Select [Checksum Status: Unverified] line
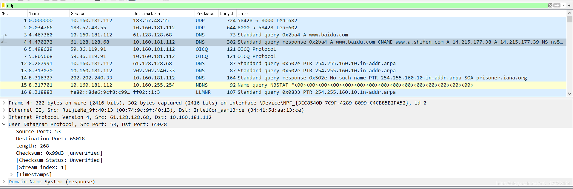Viewport: 573px width, 189px height. click(x=59, y=160)
